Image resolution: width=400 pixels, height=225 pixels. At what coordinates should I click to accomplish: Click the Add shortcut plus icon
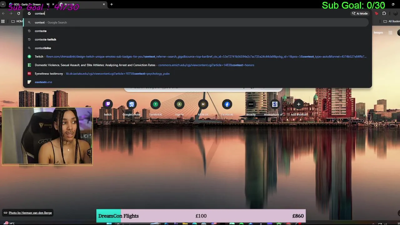[299, 104]
